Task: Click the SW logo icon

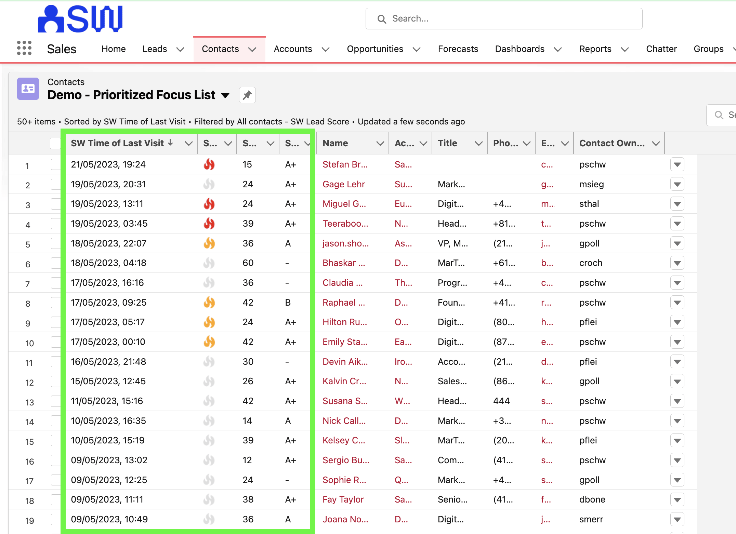Action: [80, 18]
